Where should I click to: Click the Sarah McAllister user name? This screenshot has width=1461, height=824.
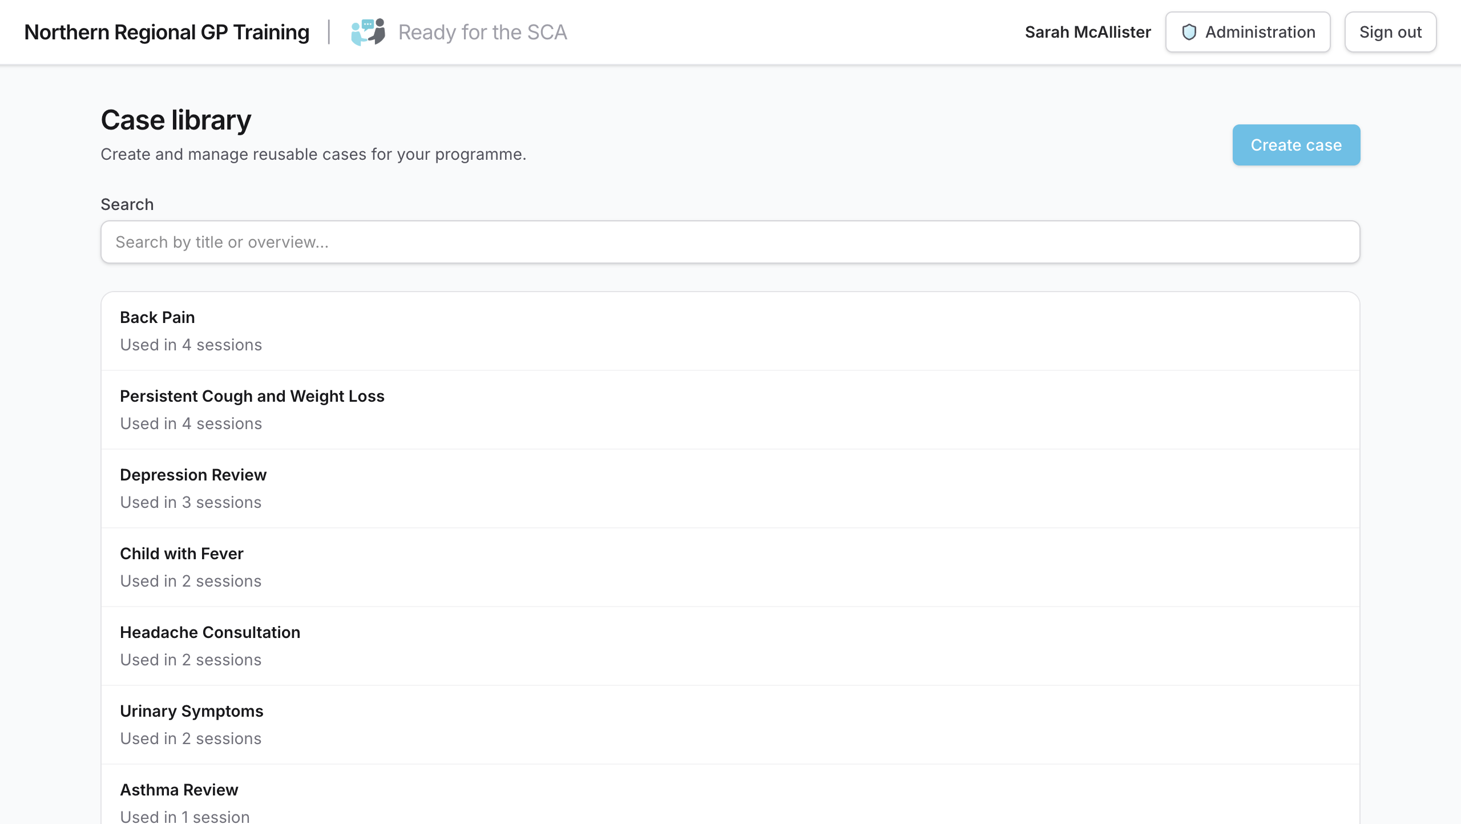(1088, 32)
